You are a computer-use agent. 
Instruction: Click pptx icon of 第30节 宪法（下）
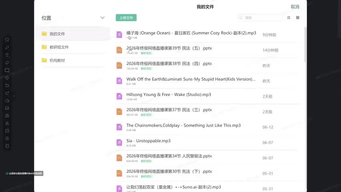[119, 173]
